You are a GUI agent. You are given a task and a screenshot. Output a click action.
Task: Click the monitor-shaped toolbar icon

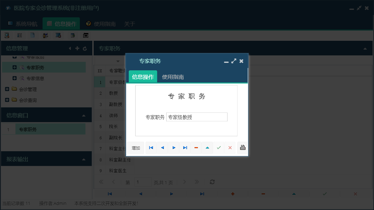tap(58, 35)
